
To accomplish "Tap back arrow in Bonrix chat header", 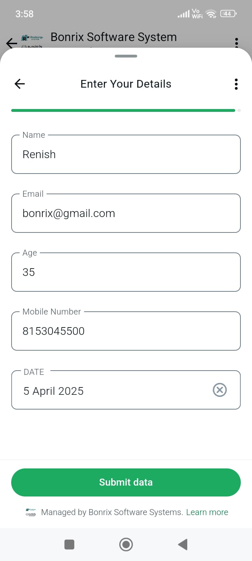I will [x=12, y=43].
